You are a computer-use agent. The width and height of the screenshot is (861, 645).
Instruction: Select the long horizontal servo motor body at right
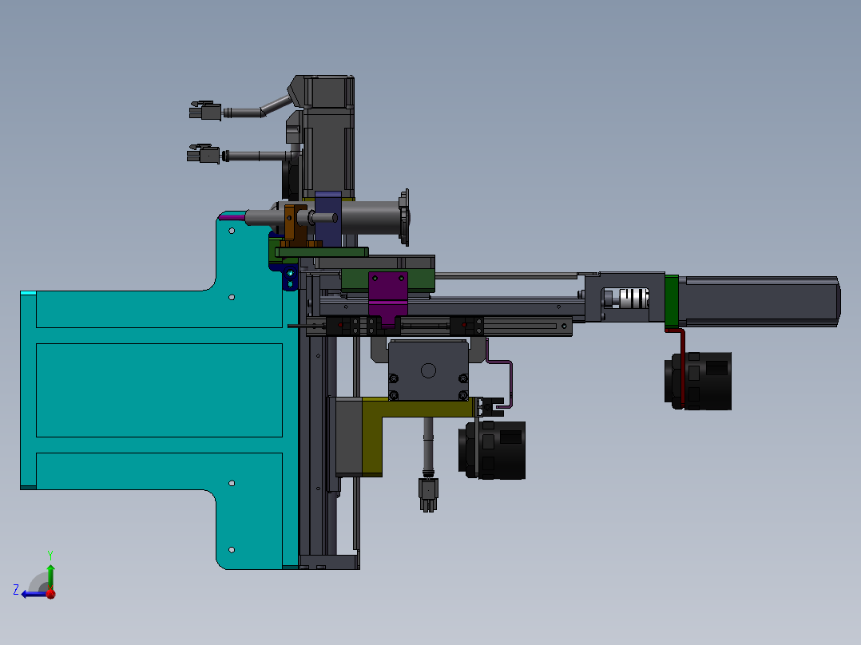click(x=759, y=302)
